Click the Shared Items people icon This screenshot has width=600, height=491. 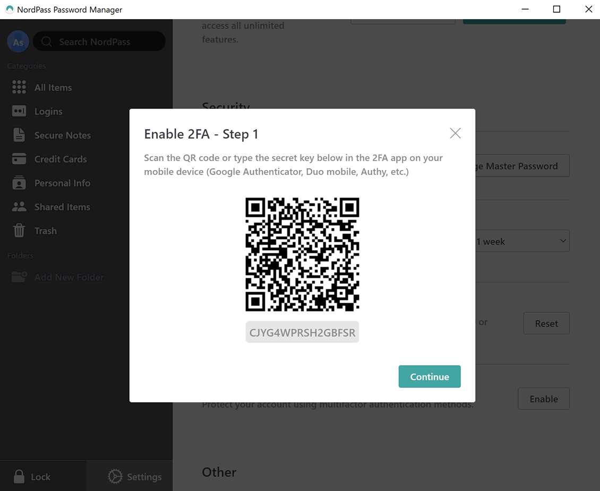click(x=19, y=207)
